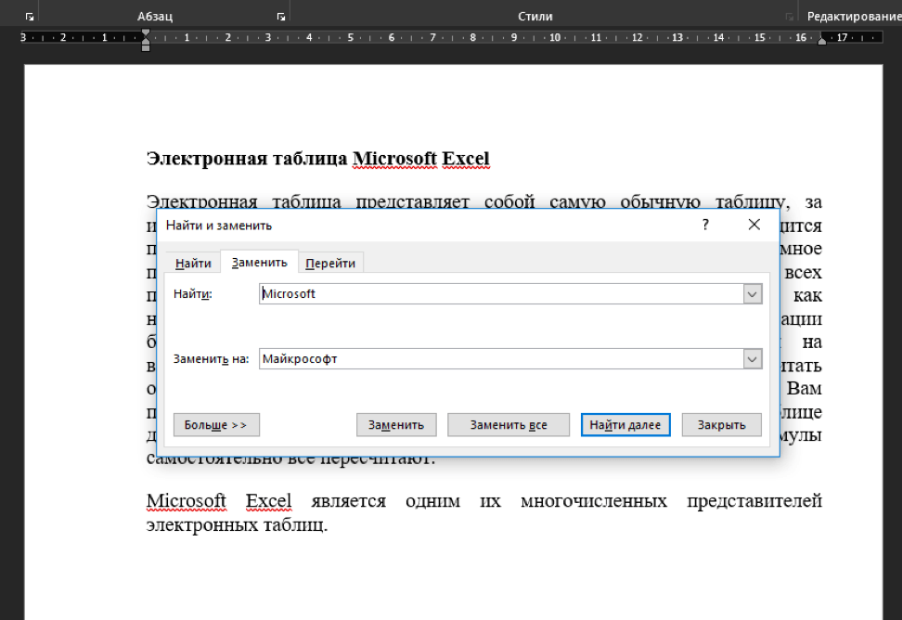Image resolution: width=902 pixels, height=620 pixels.
Task: Click the word Excel in last paragraph
Action: [x=268, y=501]
